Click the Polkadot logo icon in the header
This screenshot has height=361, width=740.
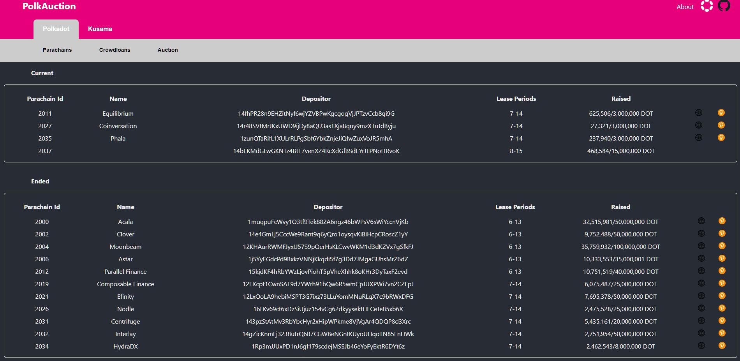[x=707, y=5]
